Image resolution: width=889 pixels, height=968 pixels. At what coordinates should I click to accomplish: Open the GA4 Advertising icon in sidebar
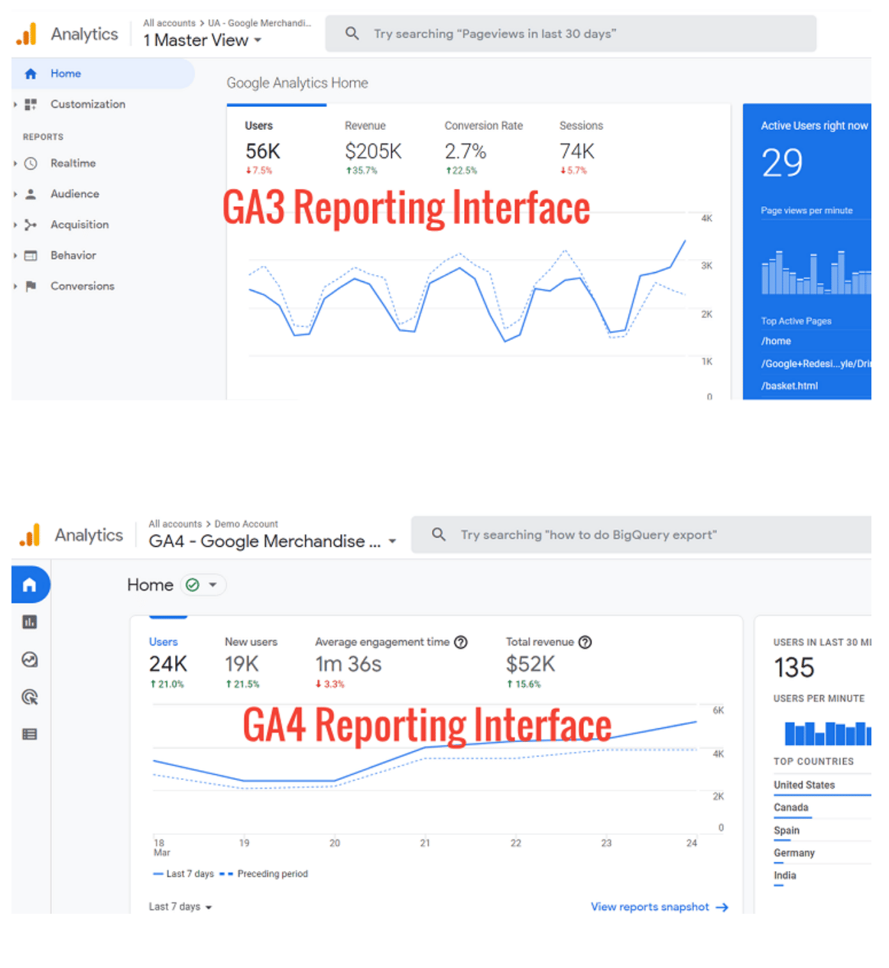(x=30, y=697)
